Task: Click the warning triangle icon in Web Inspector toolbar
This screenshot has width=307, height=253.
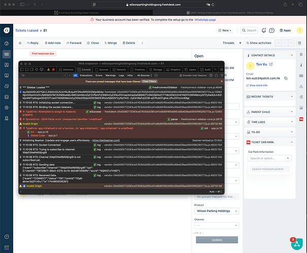Action: (48, 69)
